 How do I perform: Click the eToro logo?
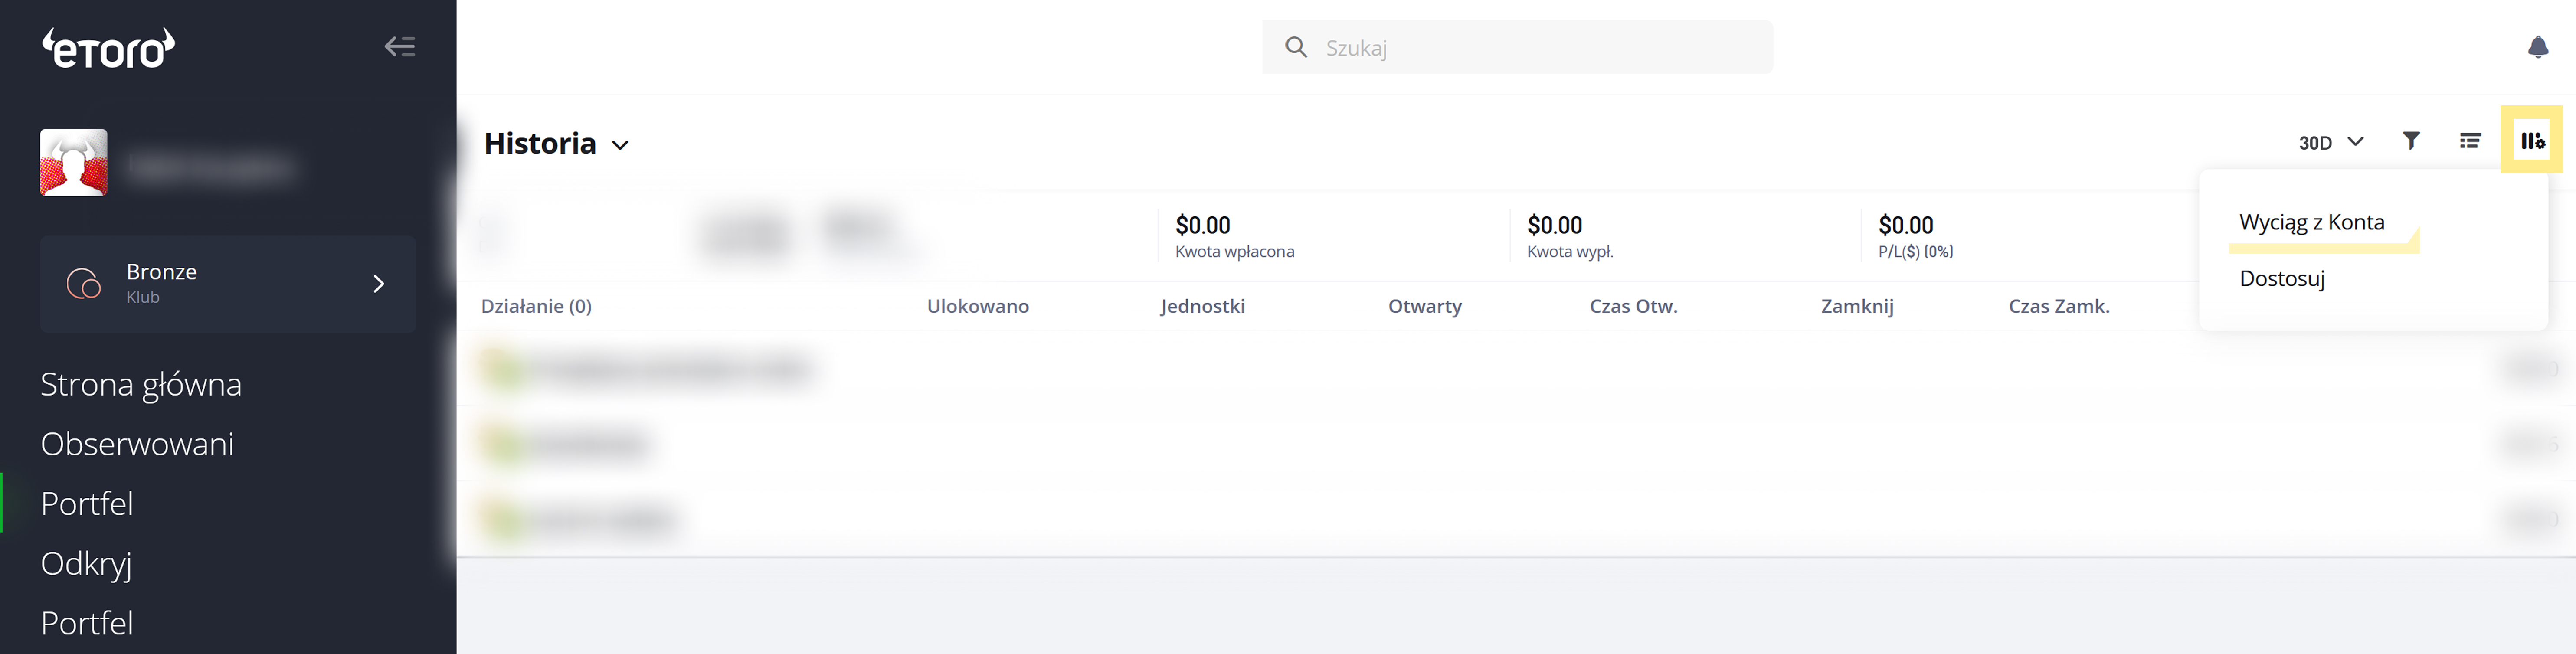[x=108, y=48]
